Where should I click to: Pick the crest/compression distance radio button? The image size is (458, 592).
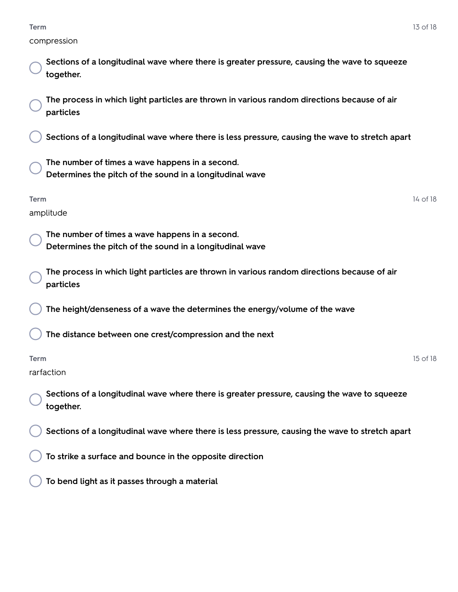tap(36, 334)
